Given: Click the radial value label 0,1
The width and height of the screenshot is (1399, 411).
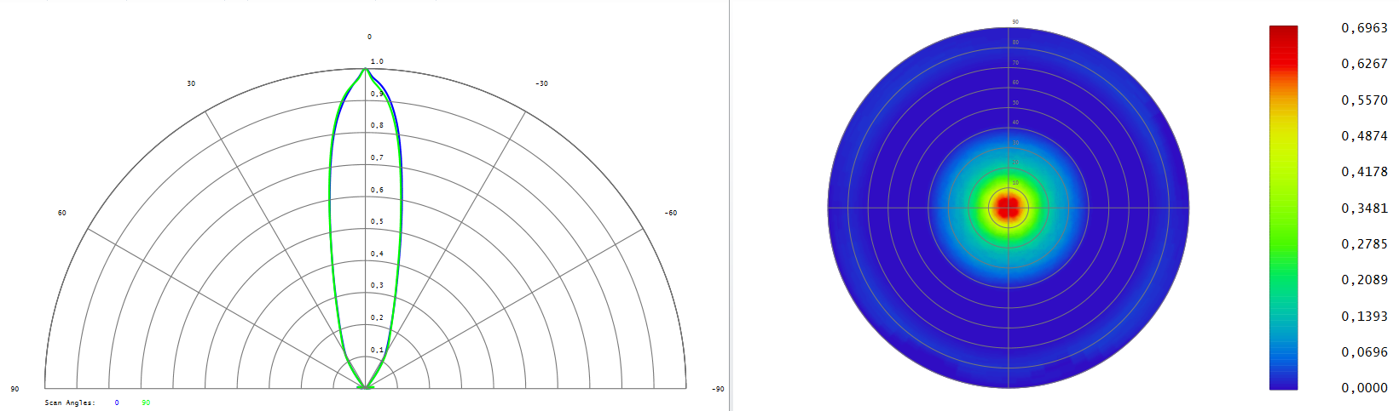Looking at the screenshot, I should 377,349.
